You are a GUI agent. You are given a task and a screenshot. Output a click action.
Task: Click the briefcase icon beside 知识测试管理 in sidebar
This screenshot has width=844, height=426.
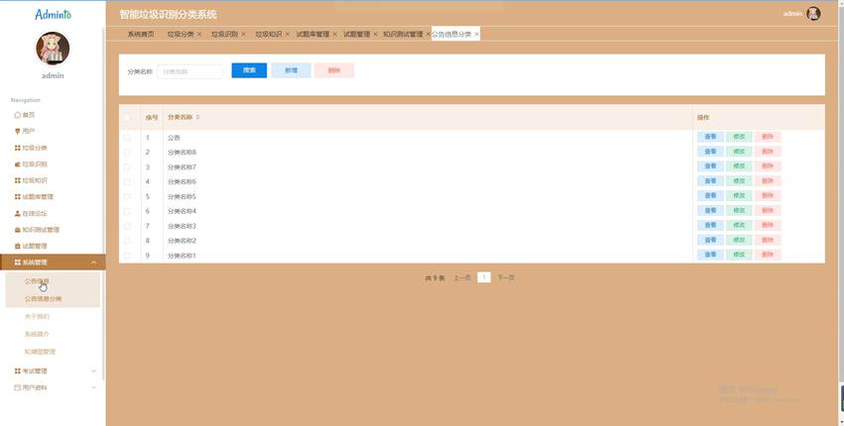(17, 230)
